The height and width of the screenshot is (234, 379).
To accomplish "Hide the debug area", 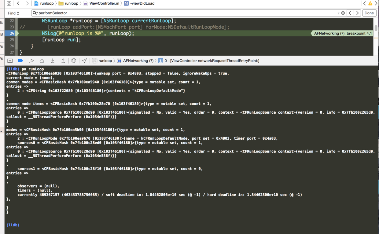I will click(10, 61).
